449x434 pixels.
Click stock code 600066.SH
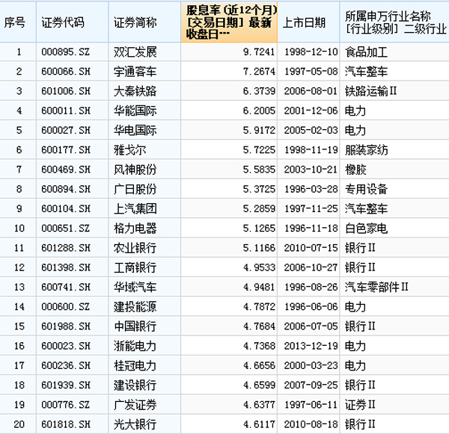tap(64, 72)
